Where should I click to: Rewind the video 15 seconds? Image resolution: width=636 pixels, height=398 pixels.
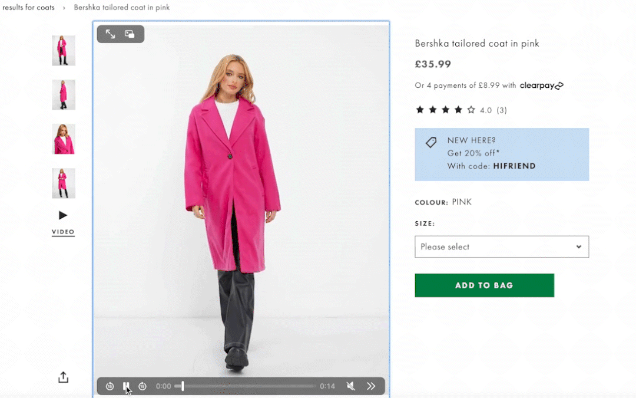click(x=110, y=386)
